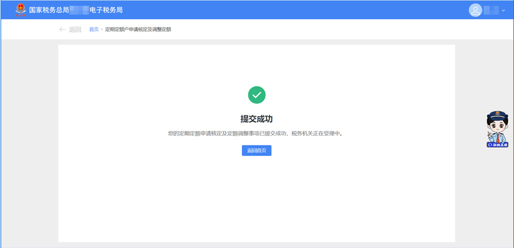This screenshot has height=248, width=514.
Task: Go to 首页 via breadcrumb link
Action: coord(93,30)
